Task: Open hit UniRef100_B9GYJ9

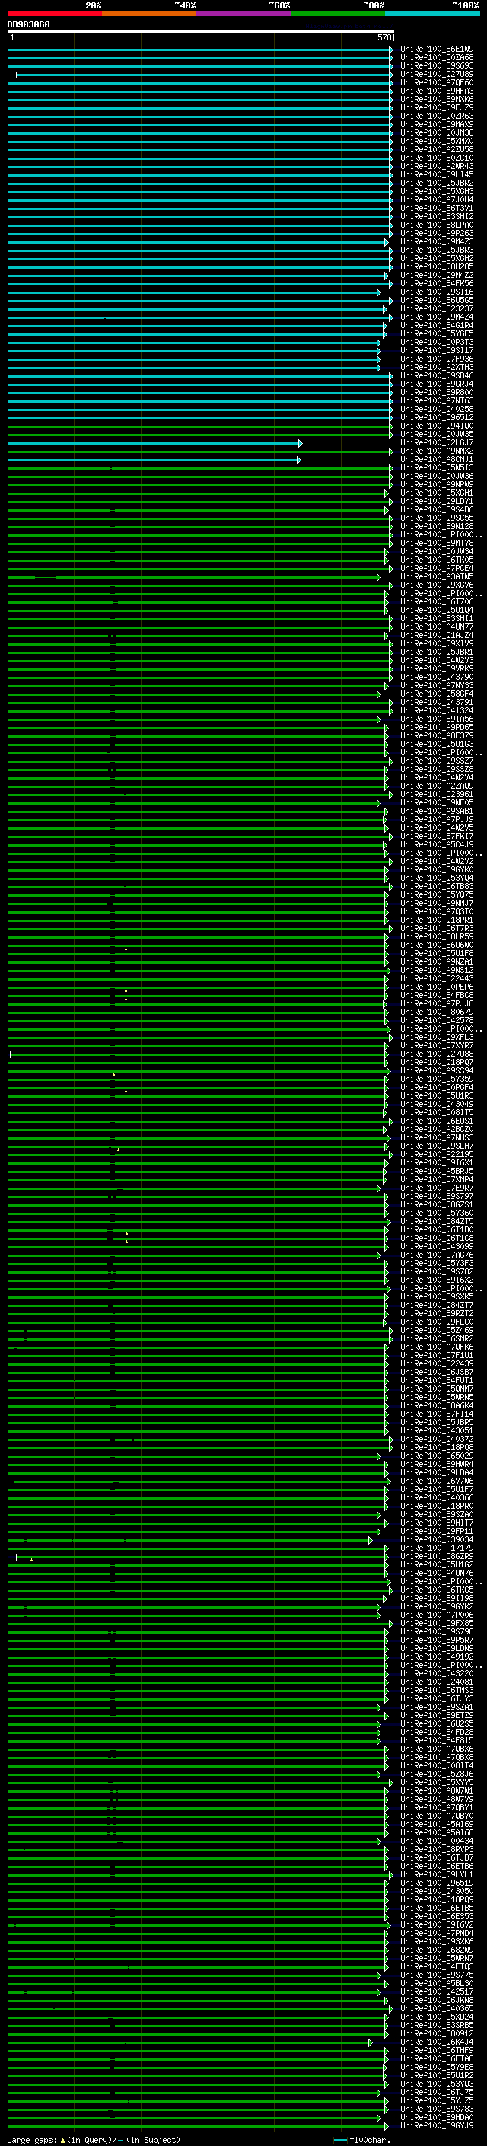Action: pyautogui.click(x=437, y=2125)
